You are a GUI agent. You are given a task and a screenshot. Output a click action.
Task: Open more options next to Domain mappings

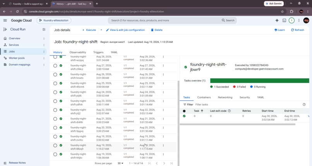(44, 64)
